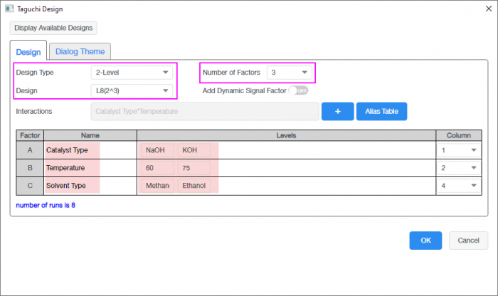Open the Design dropdown showing L8(2^3)

point(132,91)
